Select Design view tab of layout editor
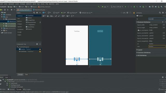This screenshot has height=93, width=166. tap(20, 74)
